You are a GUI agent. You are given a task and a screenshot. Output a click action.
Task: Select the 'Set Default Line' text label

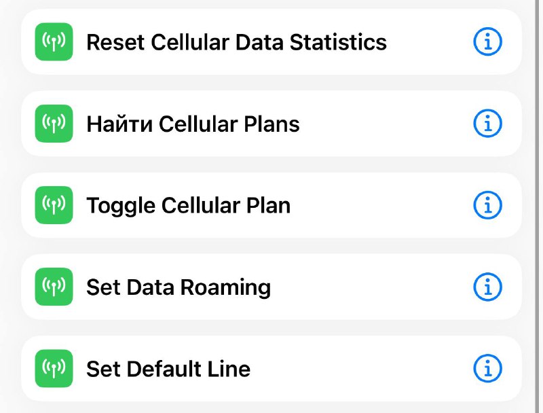coord(168,369)
